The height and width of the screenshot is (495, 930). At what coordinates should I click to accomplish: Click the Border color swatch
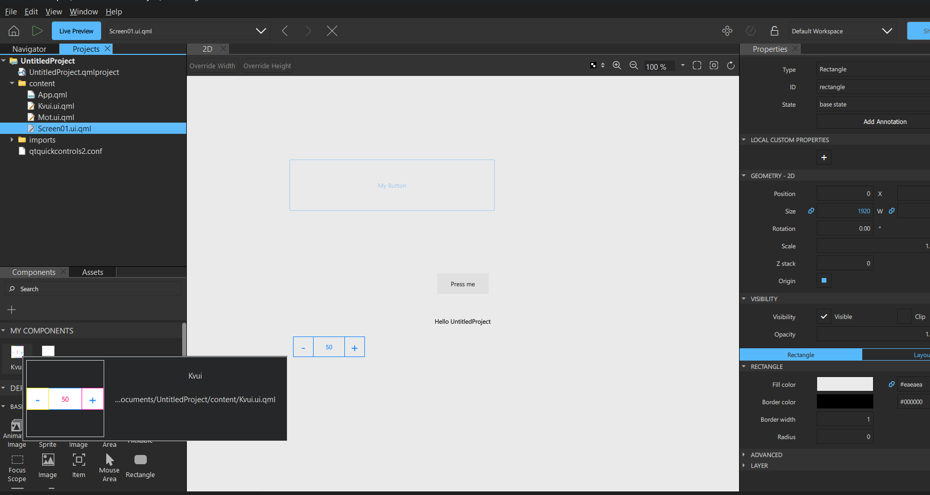[x=845, y=402]
